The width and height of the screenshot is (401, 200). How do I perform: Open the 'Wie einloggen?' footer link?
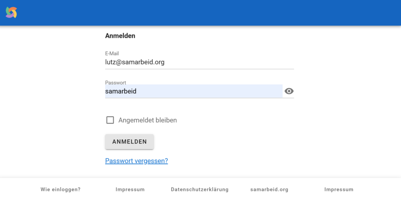(61, 189)
